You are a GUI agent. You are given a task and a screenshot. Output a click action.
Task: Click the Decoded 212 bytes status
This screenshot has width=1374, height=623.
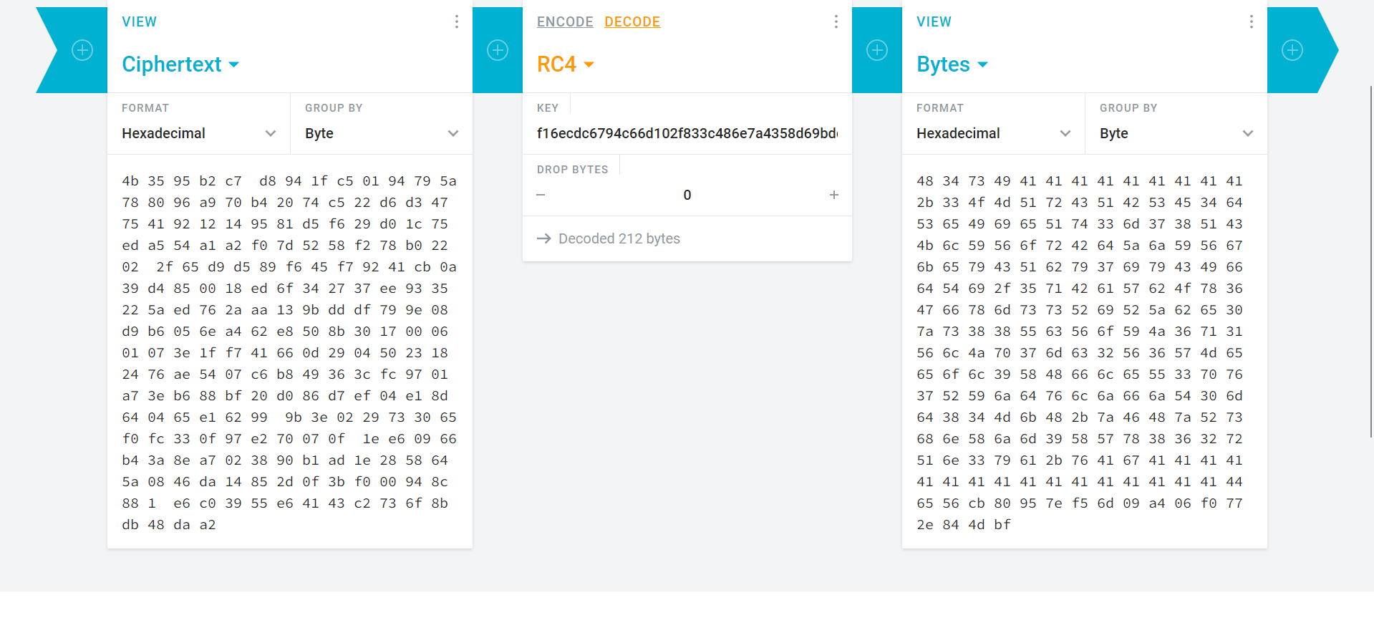tap(619, 238)
